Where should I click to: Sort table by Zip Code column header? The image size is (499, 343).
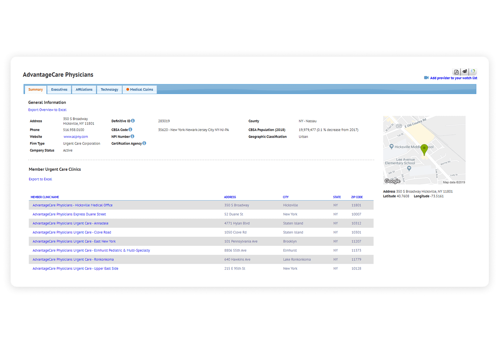357,197
